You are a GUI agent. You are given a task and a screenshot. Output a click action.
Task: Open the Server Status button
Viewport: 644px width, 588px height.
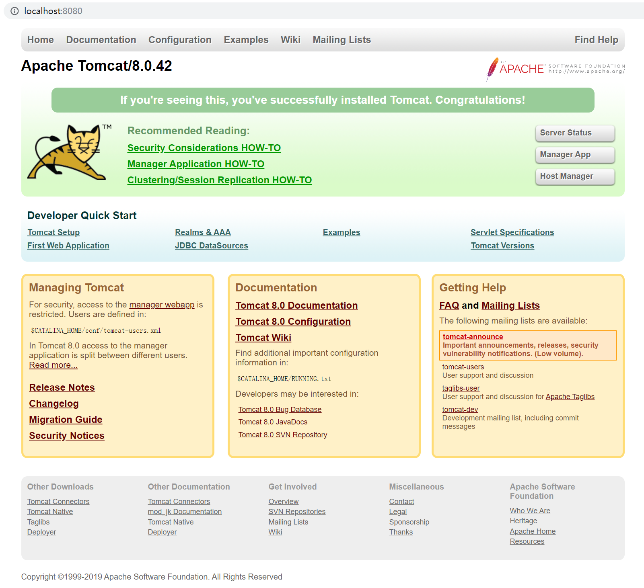point(575,133)
